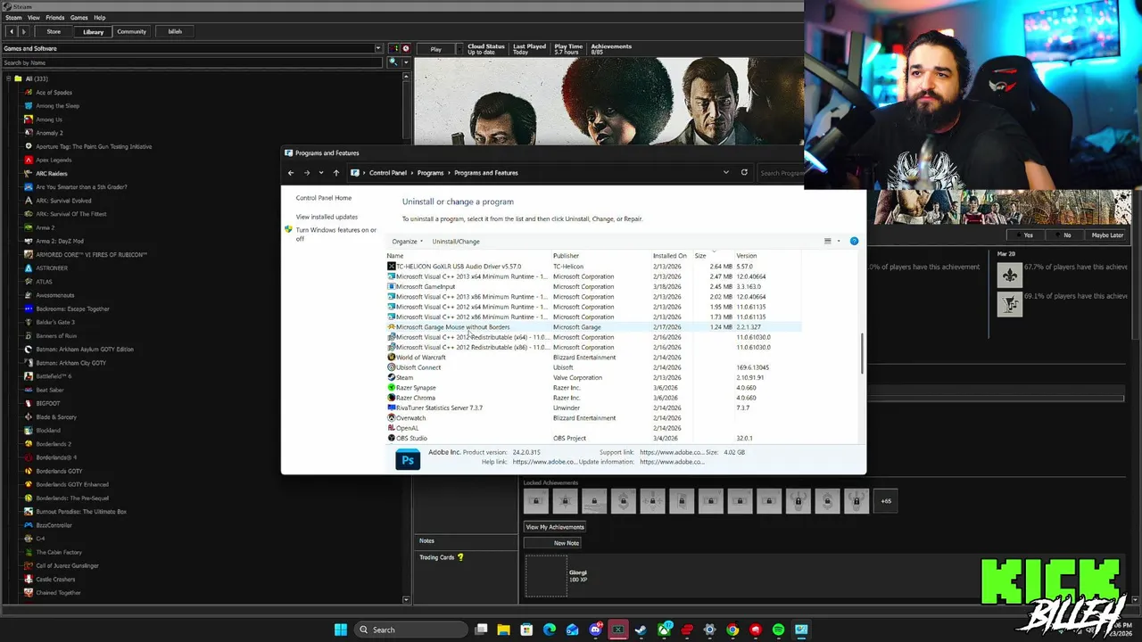The image size is (1142, 642).
Task: Click View installed updates link
Action: 327,217
